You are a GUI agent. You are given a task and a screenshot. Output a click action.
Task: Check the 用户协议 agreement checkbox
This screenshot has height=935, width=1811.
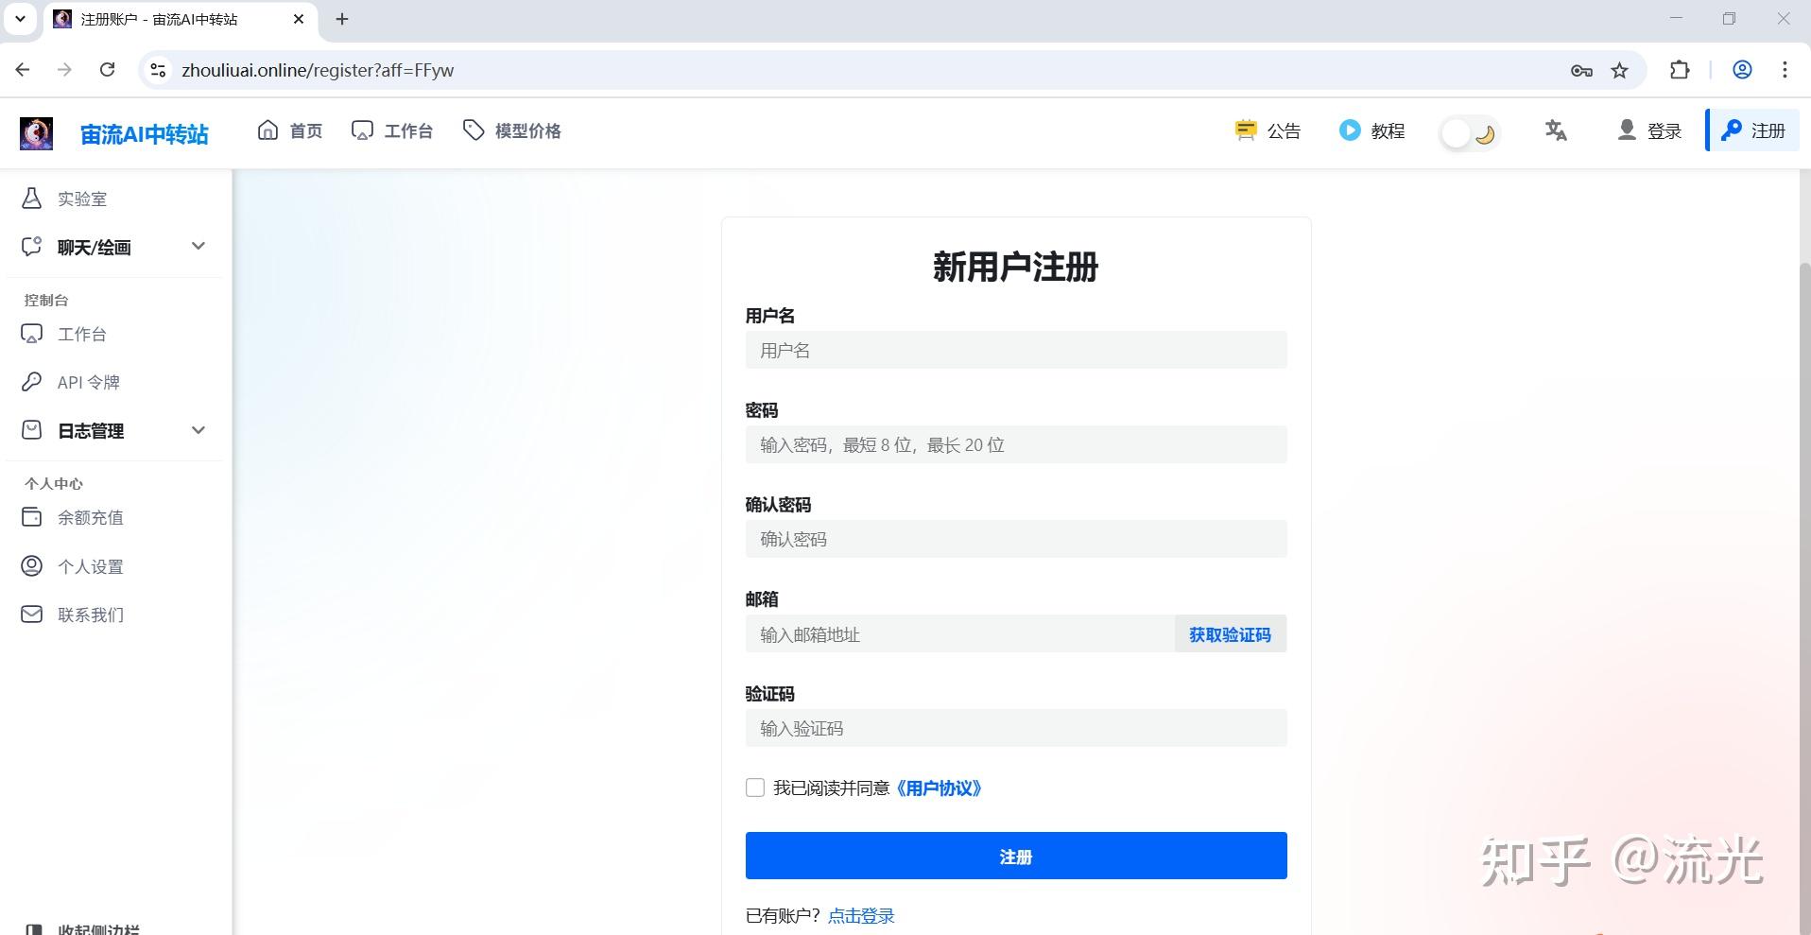(754, 788)
